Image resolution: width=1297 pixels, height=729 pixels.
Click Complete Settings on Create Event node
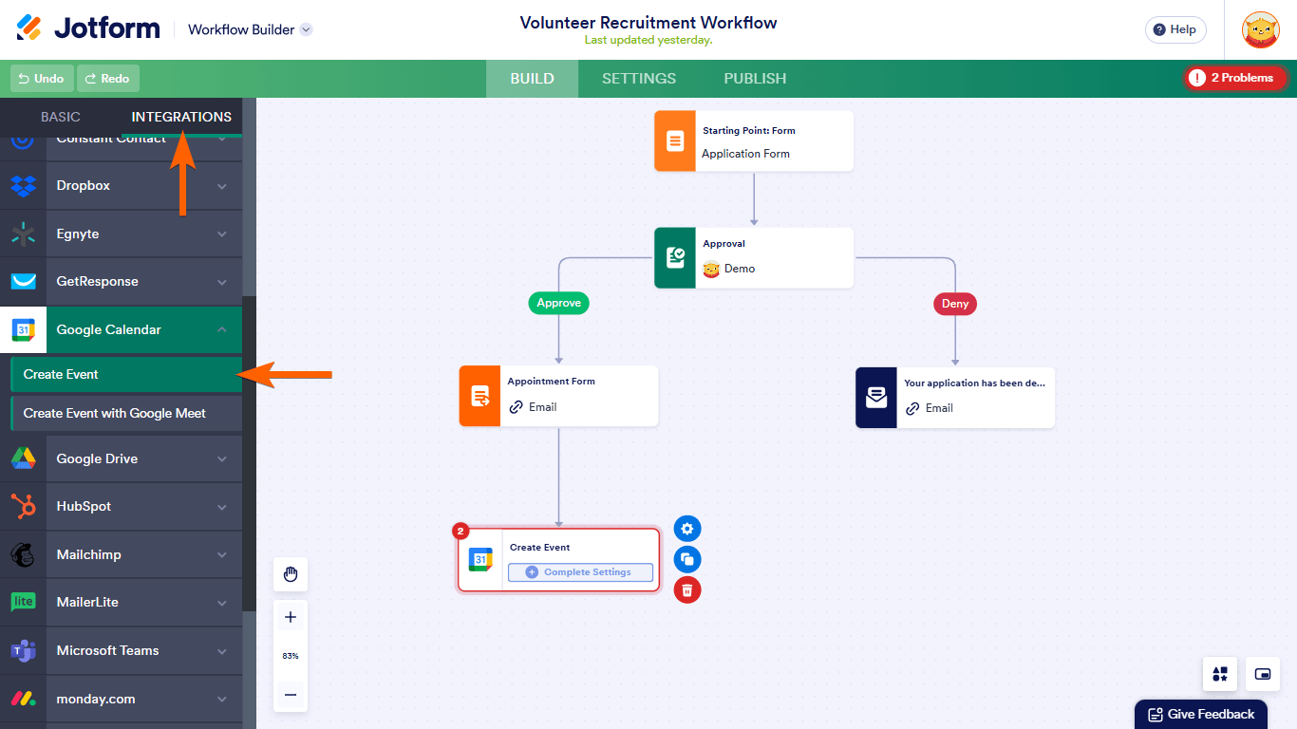tap(580, 572)
